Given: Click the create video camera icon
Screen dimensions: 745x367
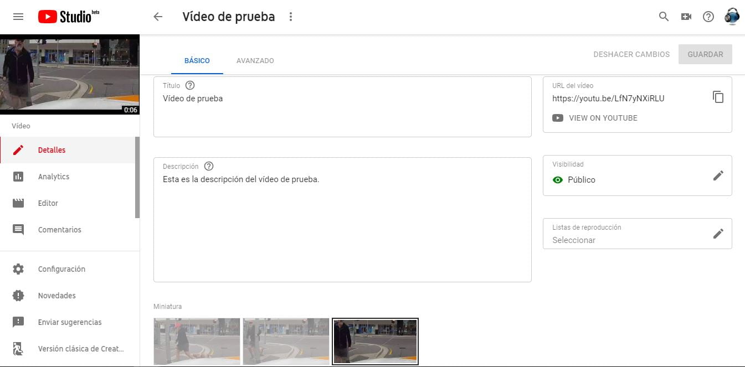Looking at the screenshot, I should tap(686, 17).
